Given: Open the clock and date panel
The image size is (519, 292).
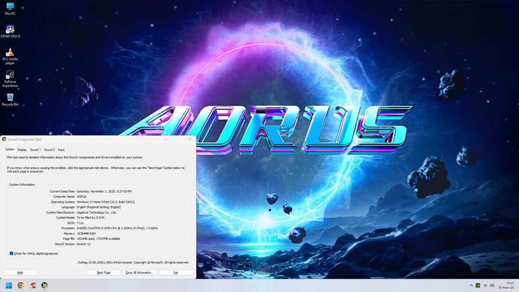Looking at the screenshot, I should click(507, 285).
